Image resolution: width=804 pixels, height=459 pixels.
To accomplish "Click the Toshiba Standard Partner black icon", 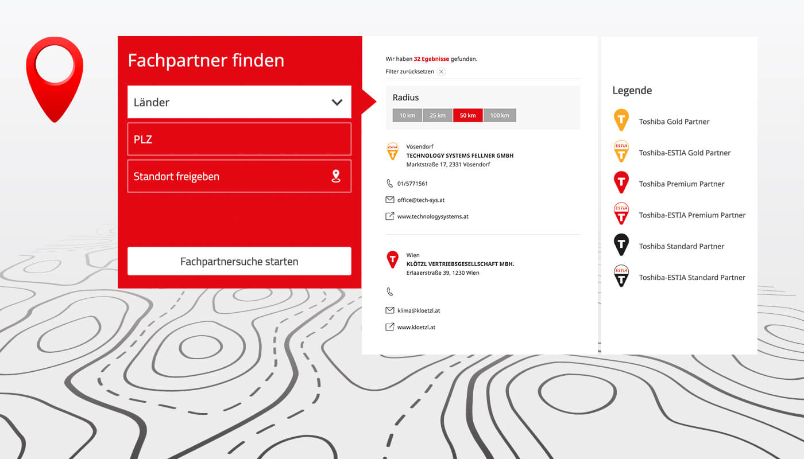I will 621,245.
